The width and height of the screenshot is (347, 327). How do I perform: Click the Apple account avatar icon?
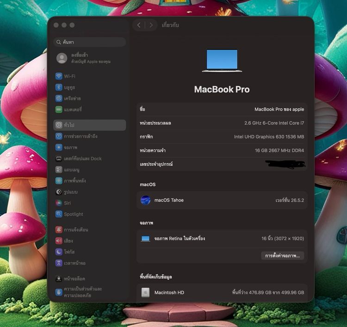click(62, 58)
